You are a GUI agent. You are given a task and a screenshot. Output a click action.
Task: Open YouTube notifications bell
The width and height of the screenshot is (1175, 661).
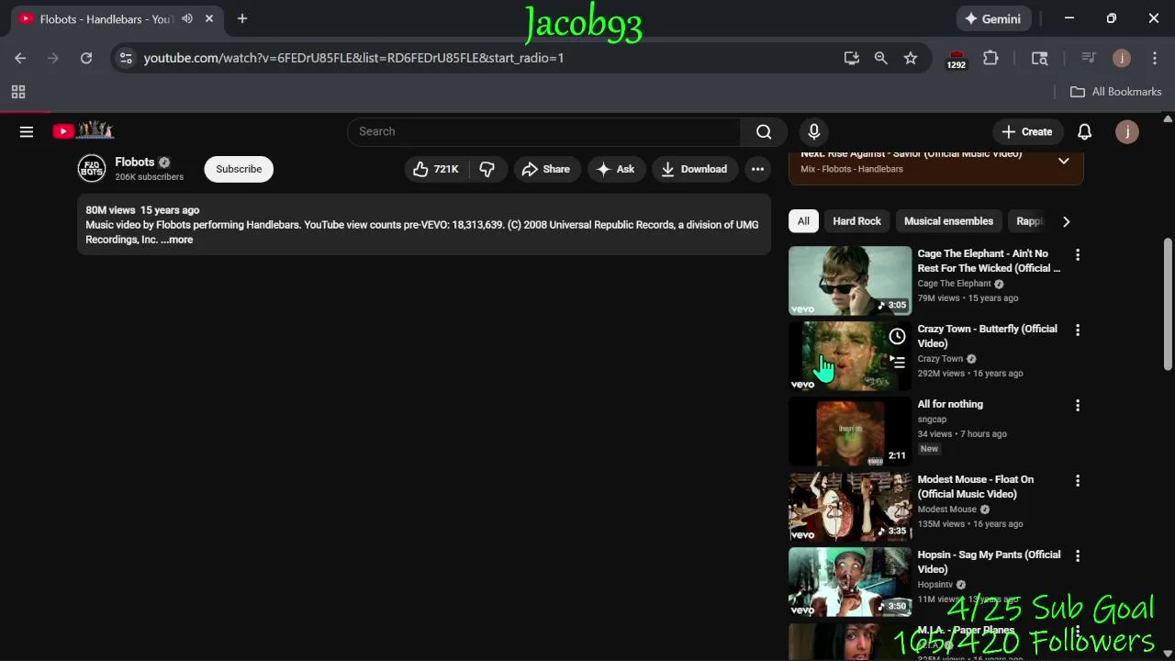click(x=1084, y=131)
